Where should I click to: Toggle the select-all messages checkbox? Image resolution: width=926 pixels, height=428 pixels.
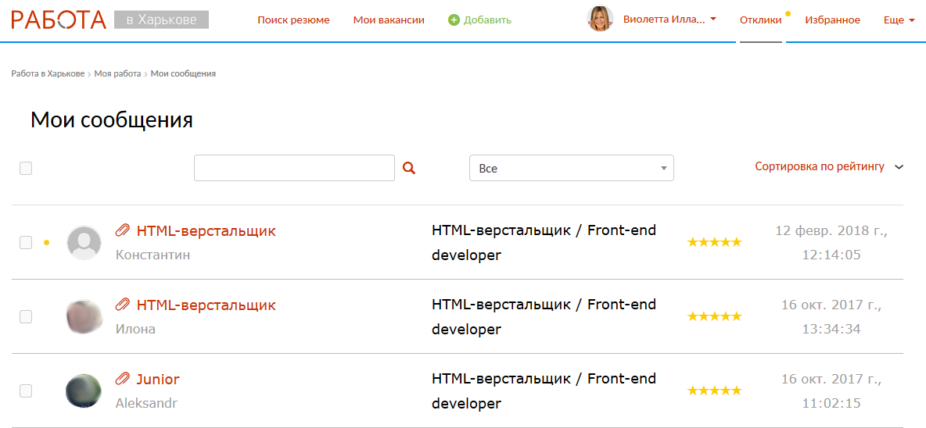coord(26,168)
